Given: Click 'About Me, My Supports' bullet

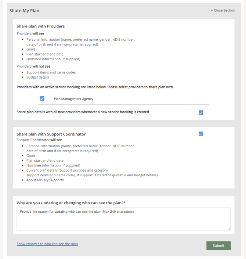Looking at the screenshot, I should [x=45, y=180].
